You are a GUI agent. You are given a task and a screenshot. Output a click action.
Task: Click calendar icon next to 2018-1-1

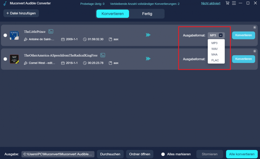click(x=63, y=63)
